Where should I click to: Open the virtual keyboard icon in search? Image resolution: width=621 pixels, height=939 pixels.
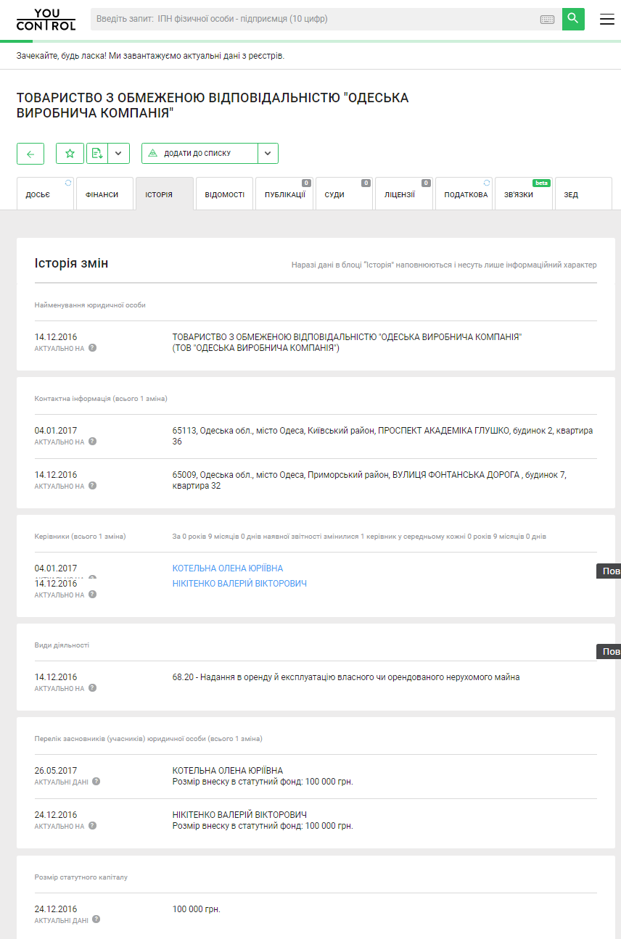pos(547,20)
